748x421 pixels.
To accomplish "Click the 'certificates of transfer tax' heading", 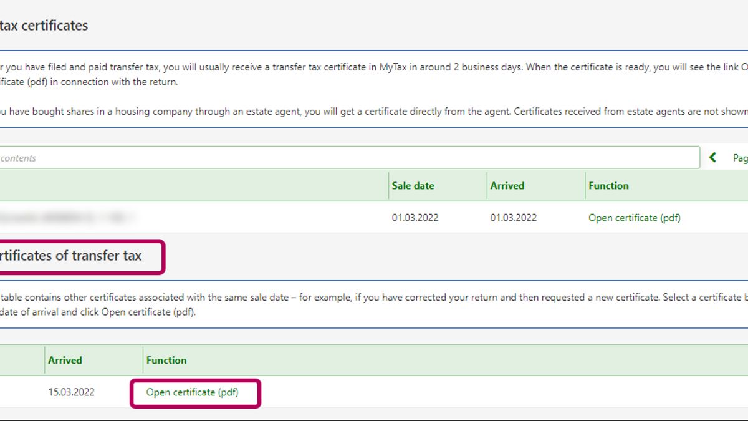I will click(70, 256).
